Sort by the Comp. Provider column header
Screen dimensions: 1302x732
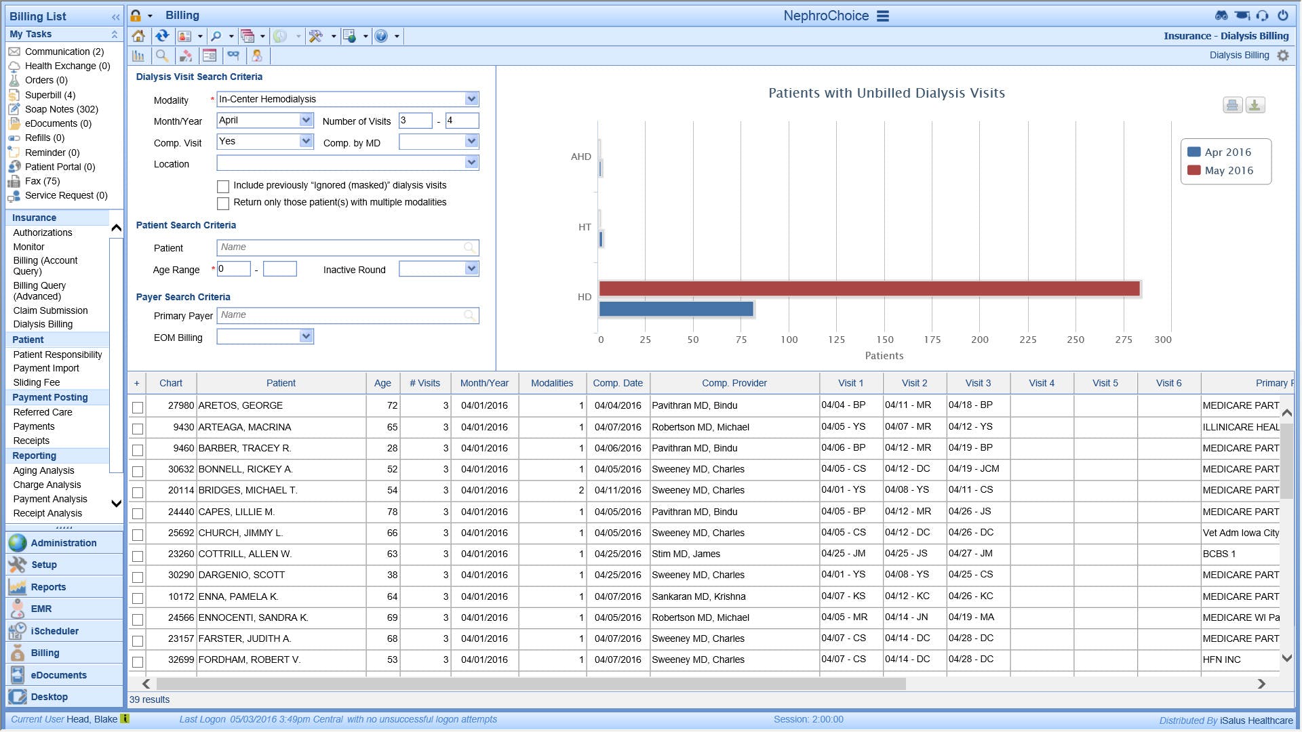tap(734, 383)
